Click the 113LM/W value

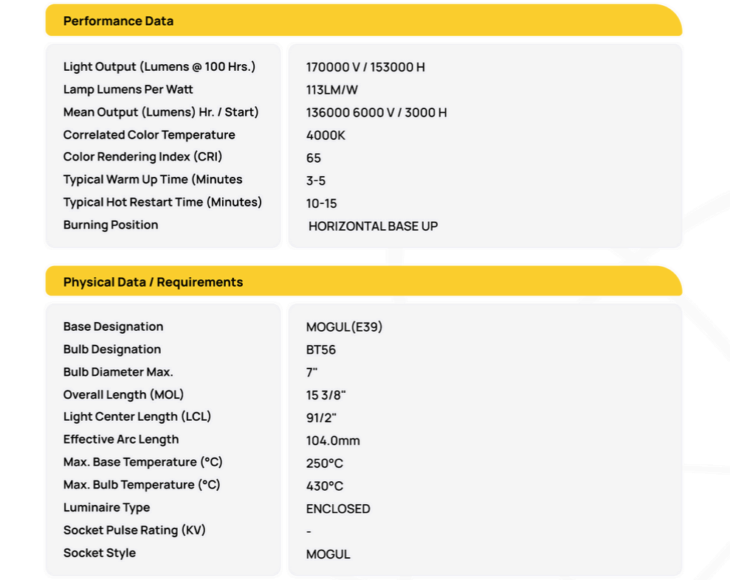(x=332, y=90)
